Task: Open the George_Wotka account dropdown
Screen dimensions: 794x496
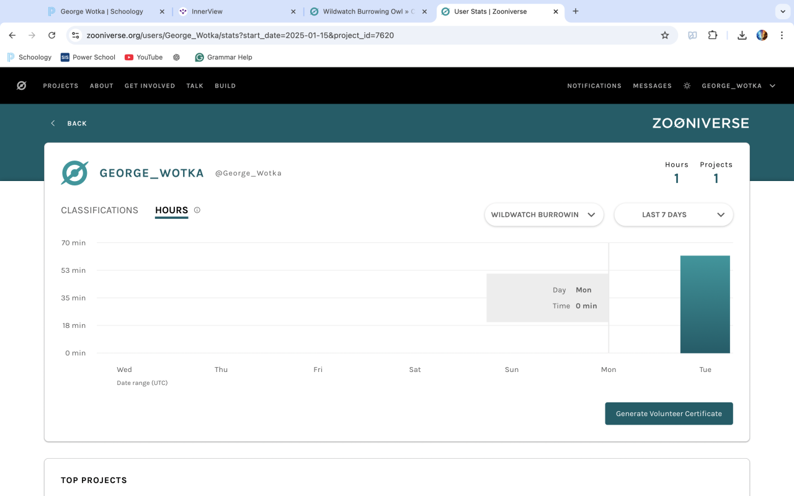Action: pyautogui.click(x=739, y=86)
